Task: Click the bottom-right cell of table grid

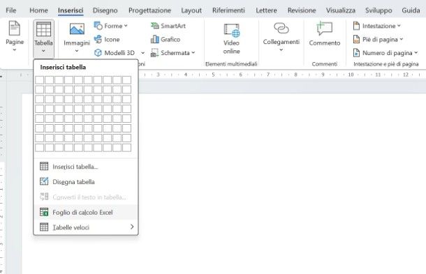Action: click(126, 148)
